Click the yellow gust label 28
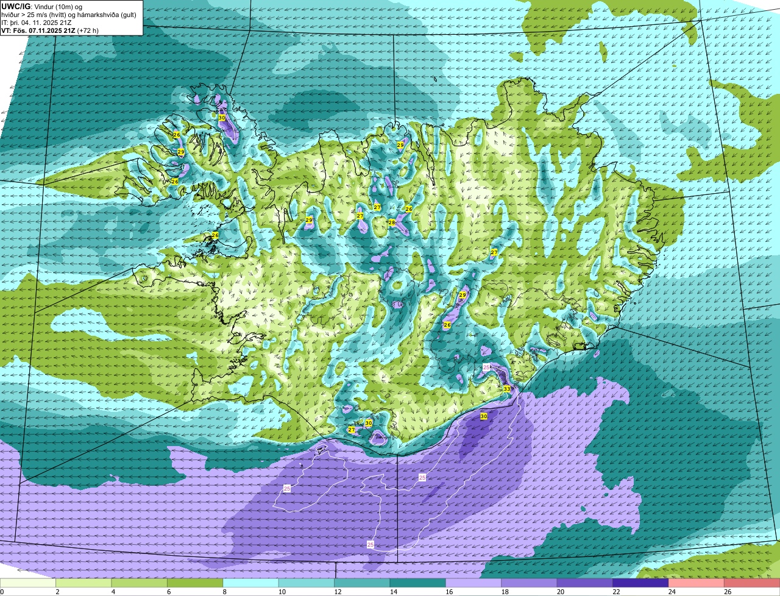The image size is (780, 596). (392, 222)
